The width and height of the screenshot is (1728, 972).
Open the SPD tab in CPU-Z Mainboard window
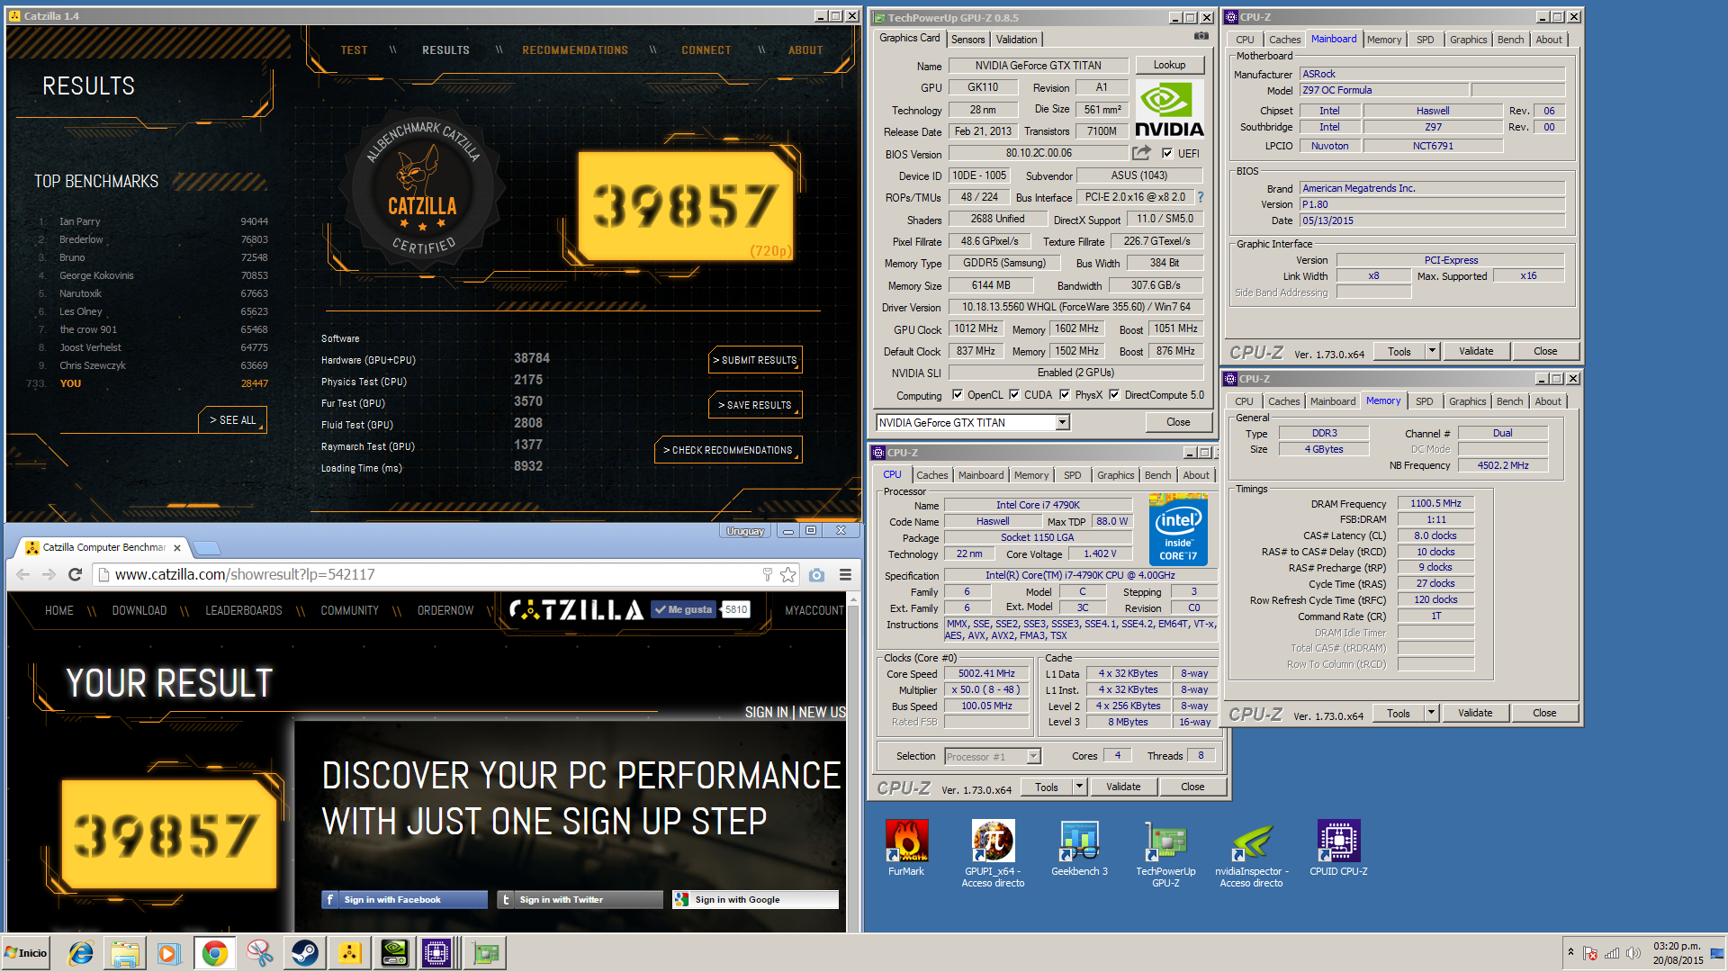pos(1426,40)
